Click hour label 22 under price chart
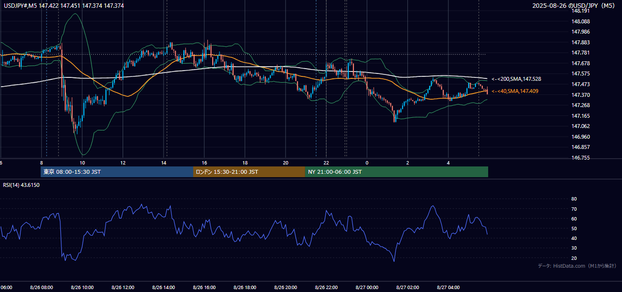The image size is (622, 292). (x=327, y=163)
